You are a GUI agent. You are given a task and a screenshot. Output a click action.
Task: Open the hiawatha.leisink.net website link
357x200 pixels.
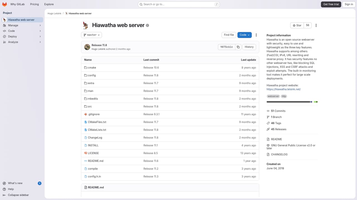pyautogui.click(x=283, y=89)
